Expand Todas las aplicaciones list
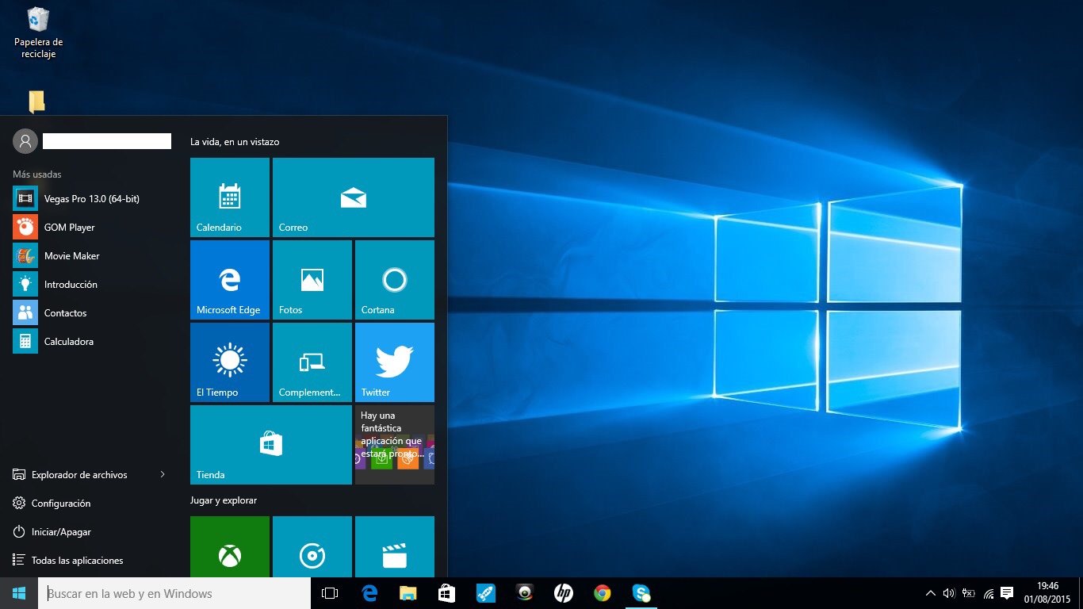The image size is (1083, 609). pyautogui.click(x=77, y=561)
